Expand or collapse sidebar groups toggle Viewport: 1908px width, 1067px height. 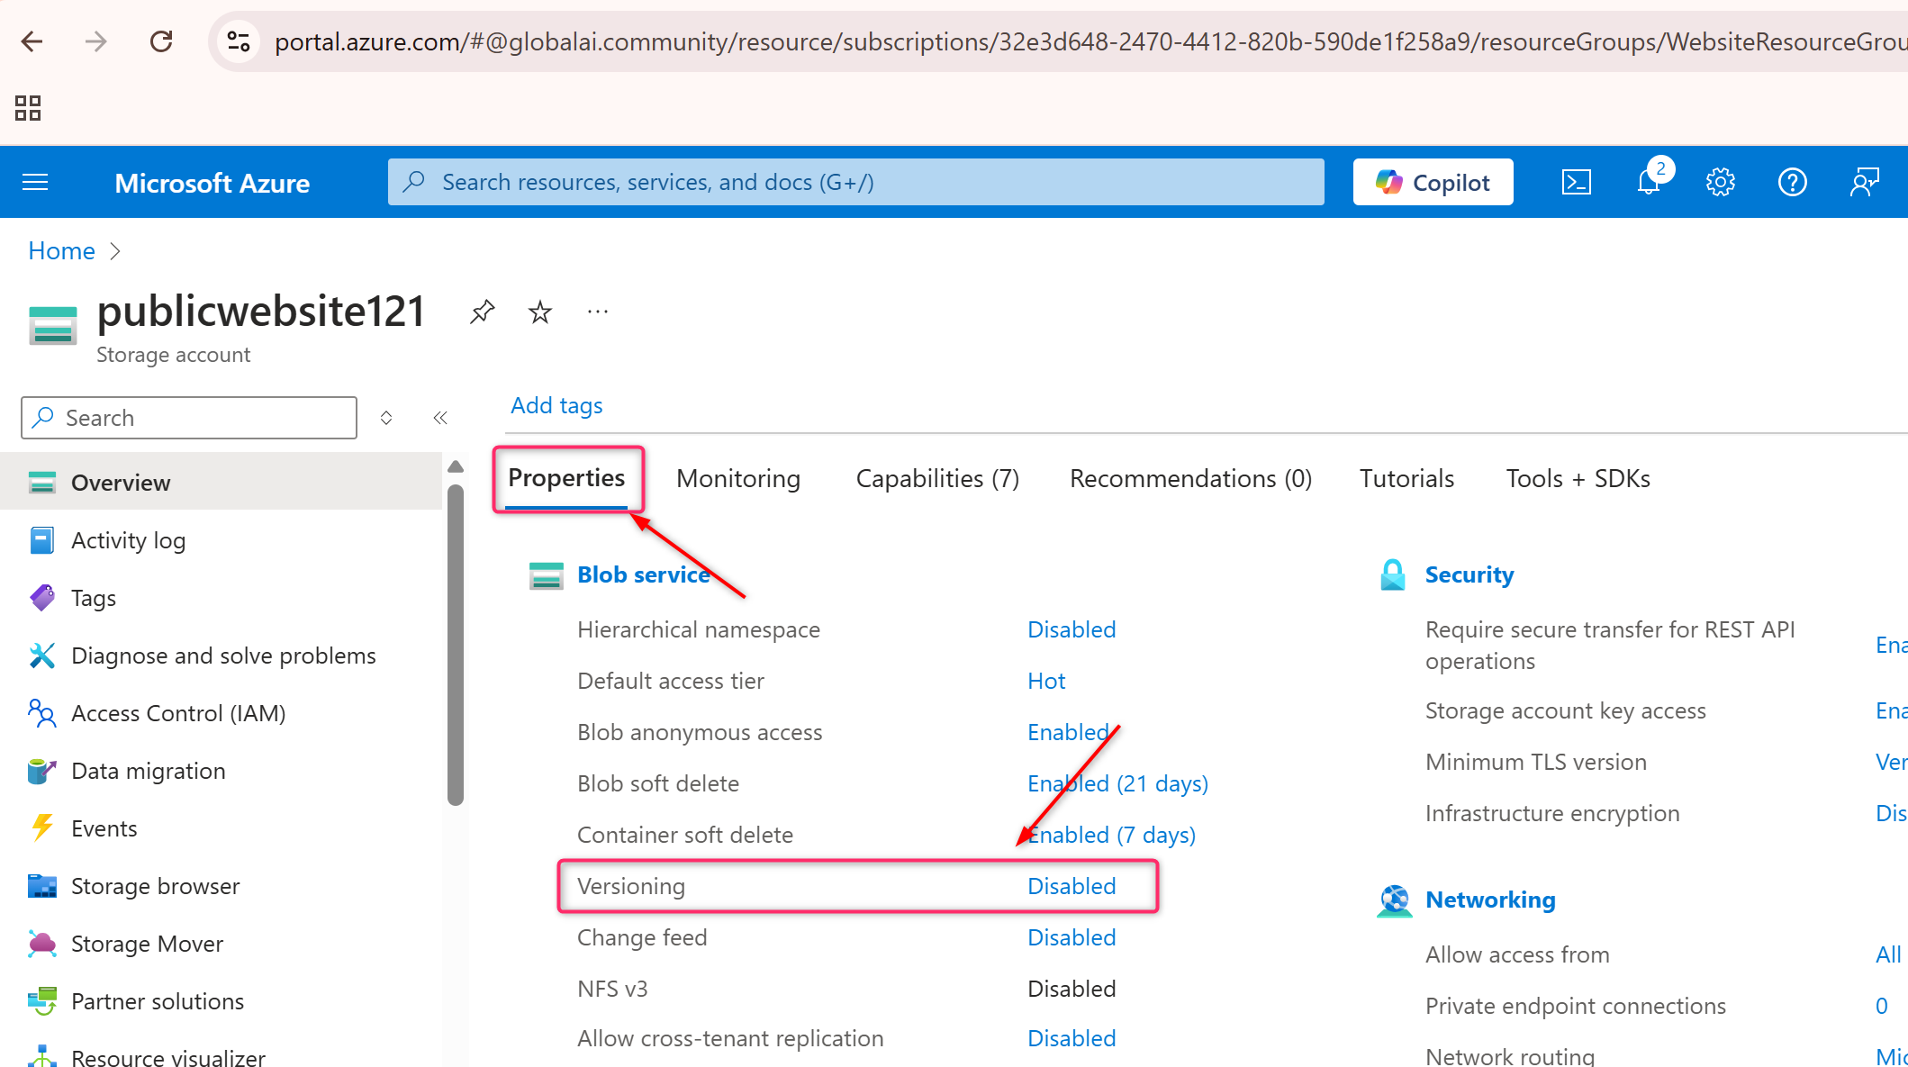pos(386,418)
